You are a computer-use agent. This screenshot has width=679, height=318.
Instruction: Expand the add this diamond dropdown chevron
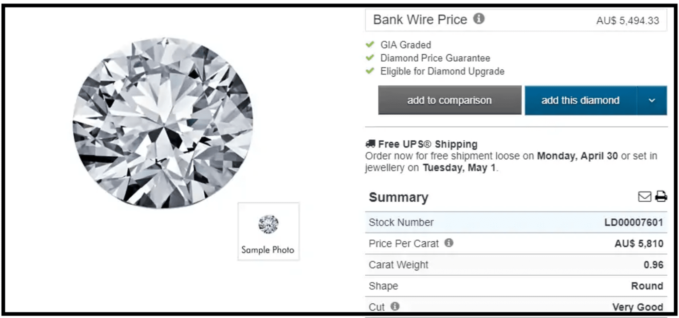[652, 100]
